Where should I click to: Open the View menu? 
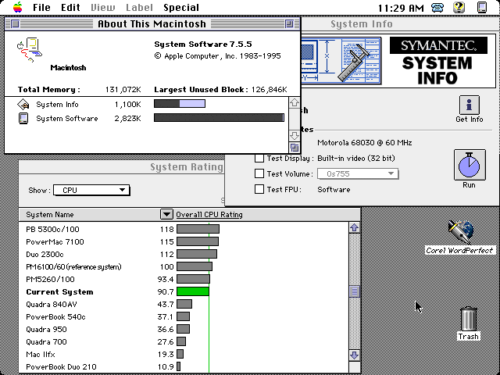click(x=103, y=7)
